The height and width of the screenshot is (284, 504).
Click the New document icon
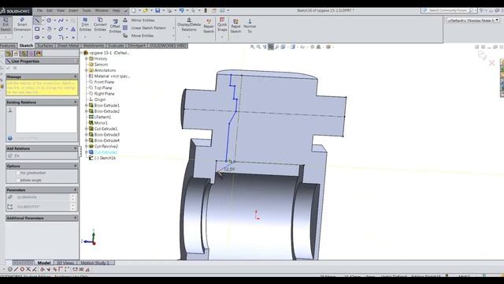134,10
